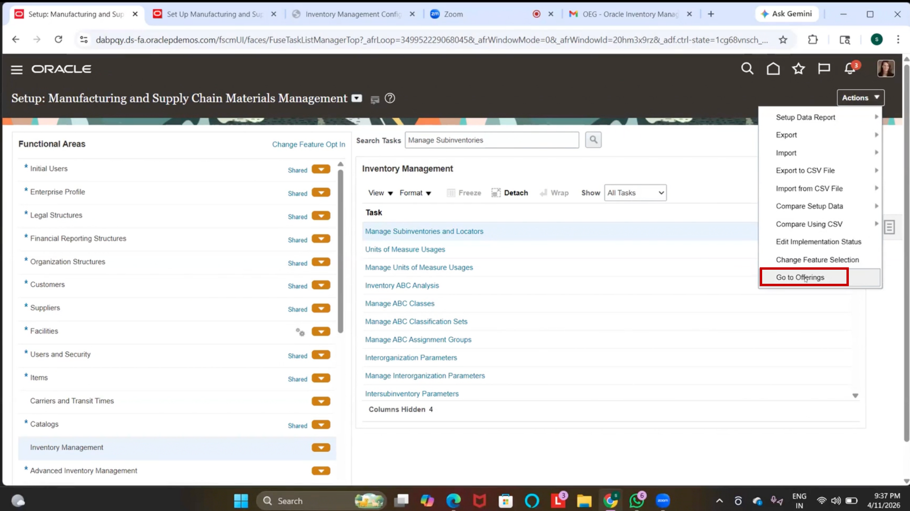Open Import from CSV File submenu

pos(820,188)
